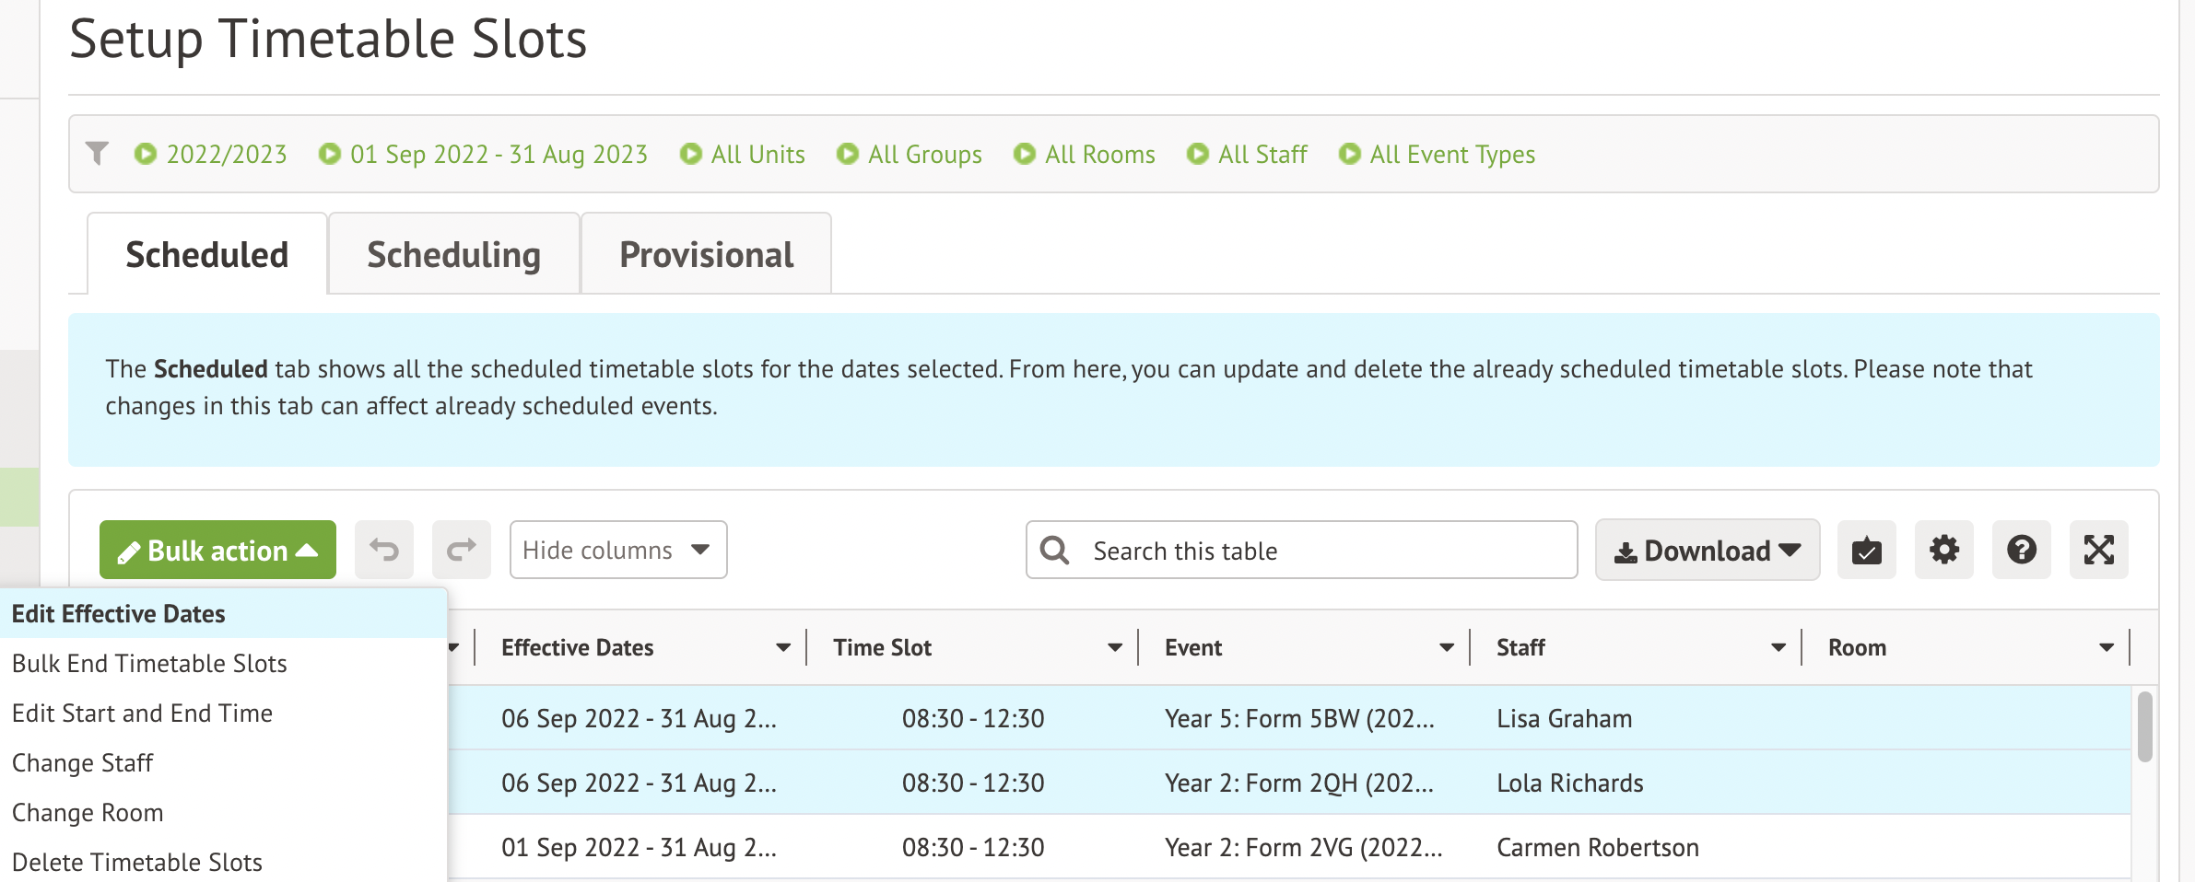Switch to the Provisional tab
The width and height of the screenshot is (2195, 882).
click(x=706, y=255)
